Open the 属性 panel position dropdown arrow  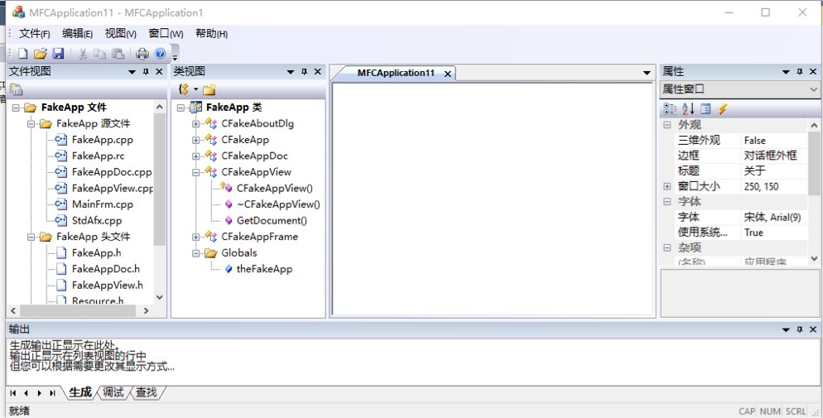(787, 72)
